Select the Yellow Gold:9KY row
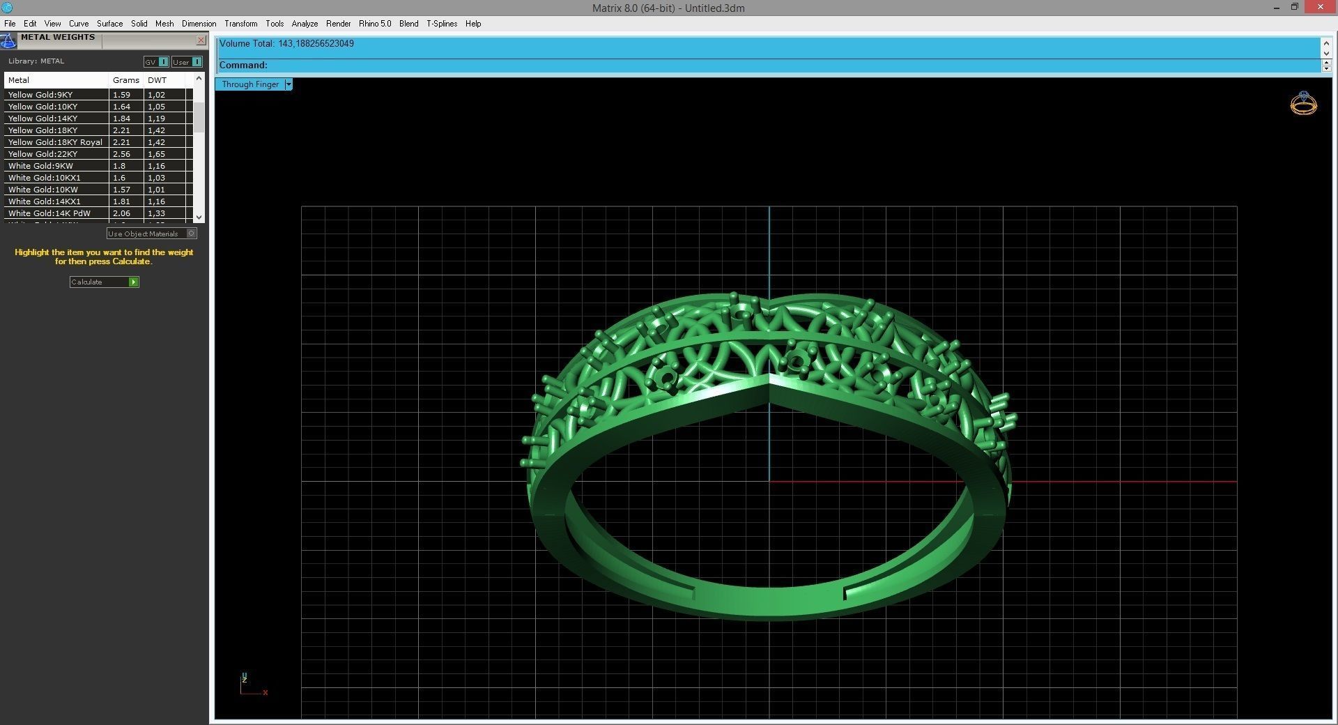Viewport: 1338px width, 725px height. tap(98, 95)
